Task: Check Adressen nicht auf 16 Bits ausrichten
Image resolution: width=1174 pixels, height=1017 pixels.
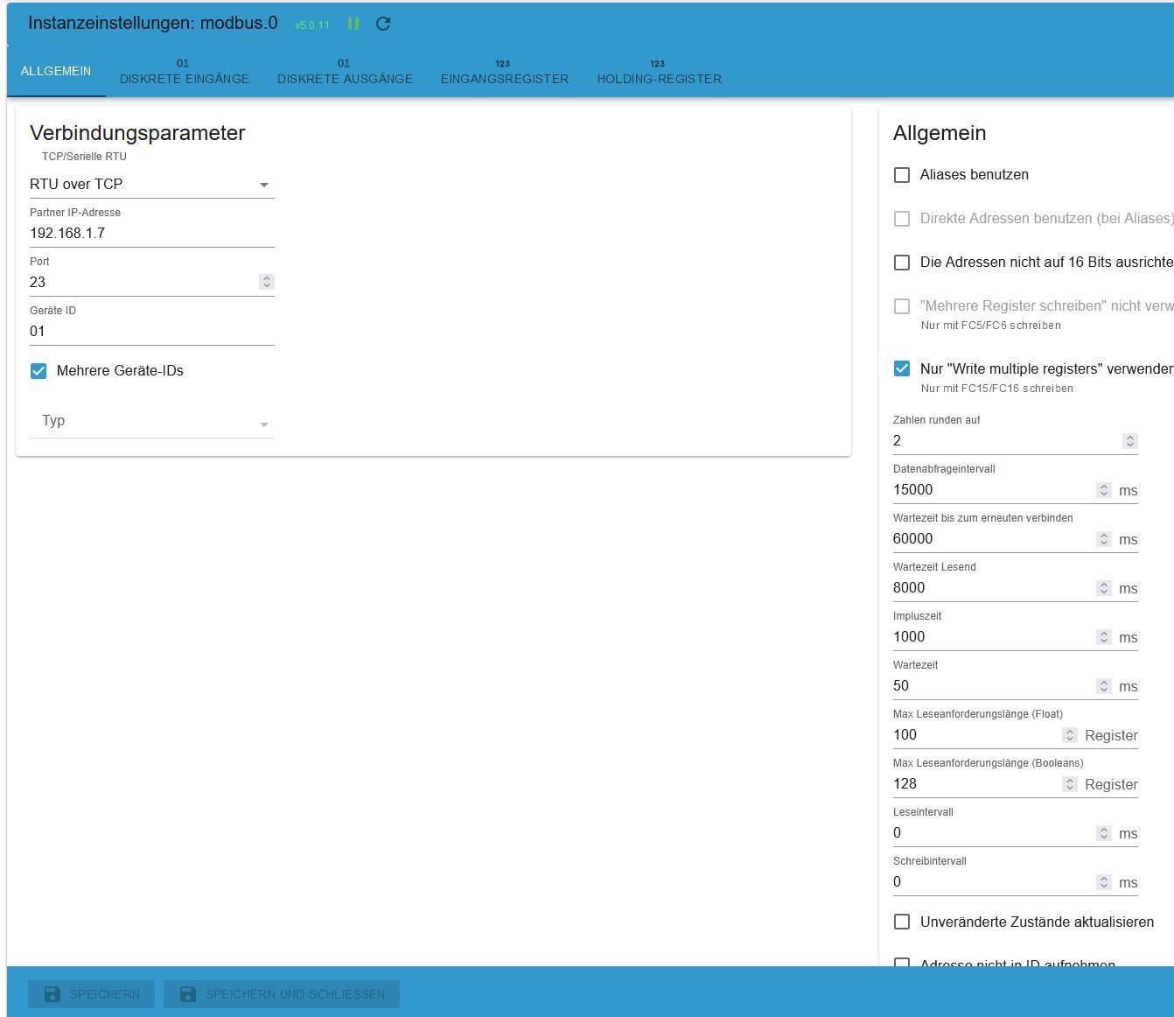Action: (902, 263)
